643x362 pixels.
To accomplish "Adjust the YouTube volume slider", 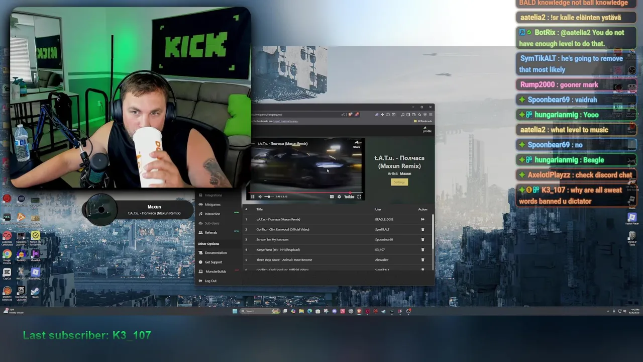I will tap(268, 197).
